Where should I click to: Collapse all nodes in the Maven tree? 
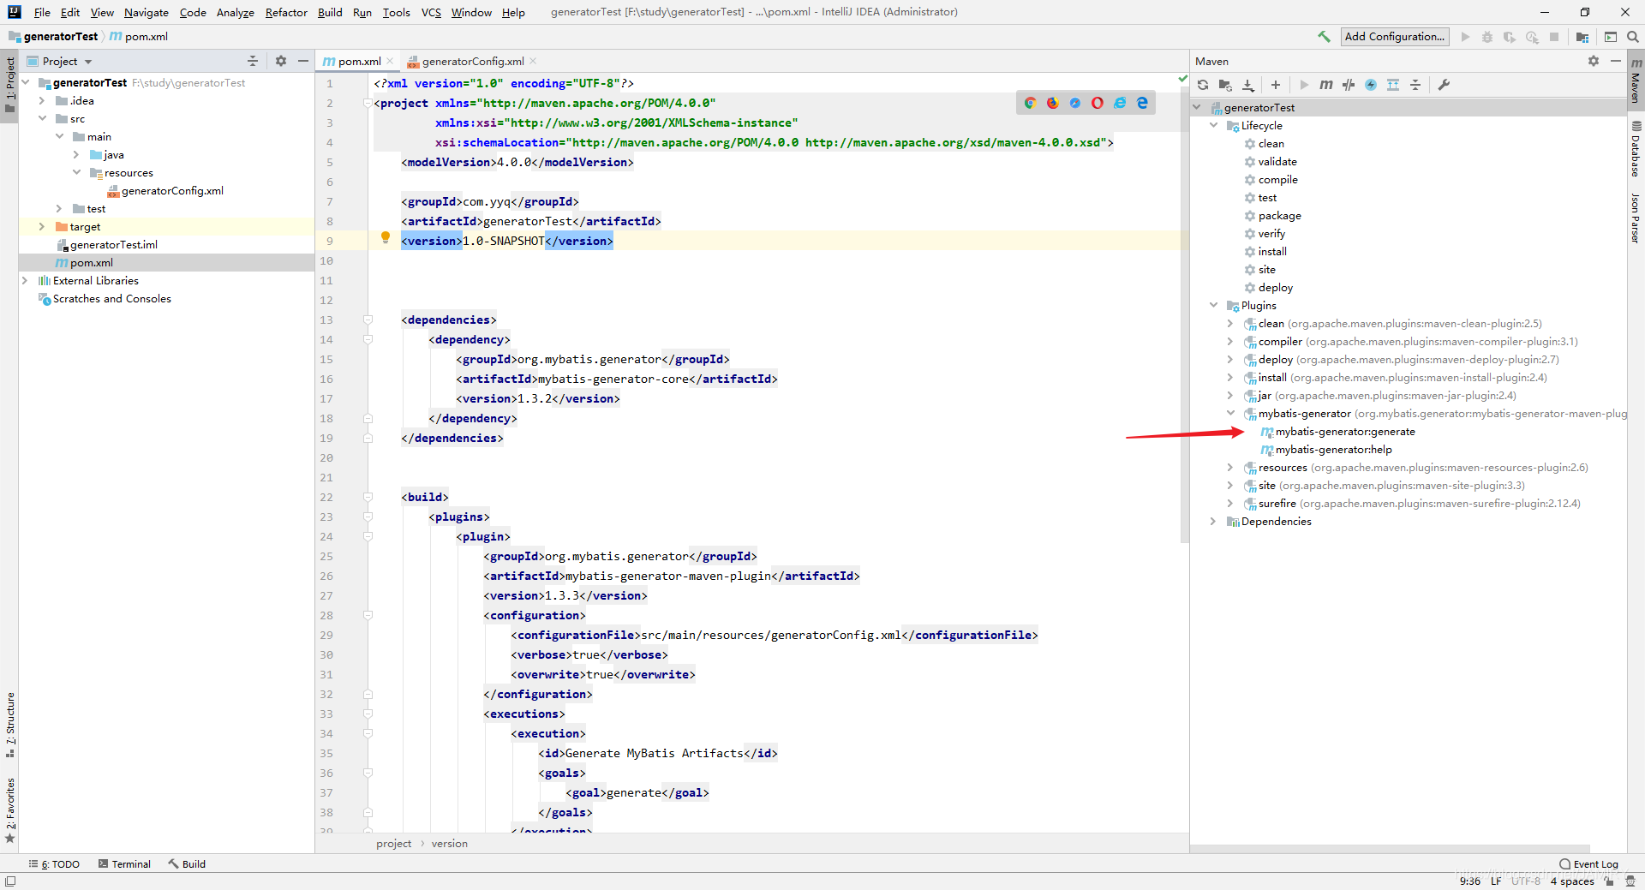1415,85
